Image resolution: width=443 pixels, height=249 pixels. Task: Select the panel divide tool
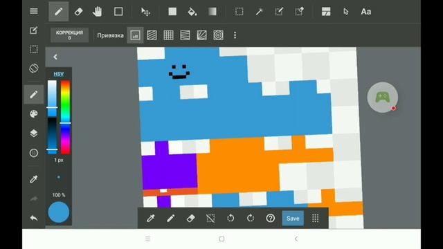pyautogui.click(x=326, y=12)
